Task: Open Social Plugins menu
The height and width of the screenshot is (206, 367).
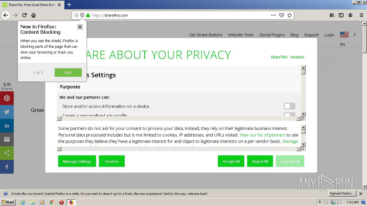Action: pos(272,35)
